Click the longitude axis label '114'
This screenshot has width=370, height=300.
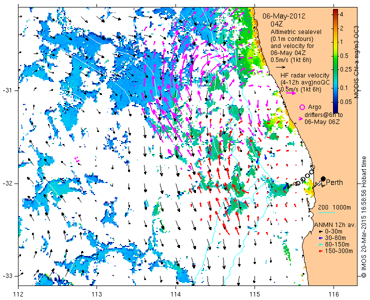click(x=175, y=294)
